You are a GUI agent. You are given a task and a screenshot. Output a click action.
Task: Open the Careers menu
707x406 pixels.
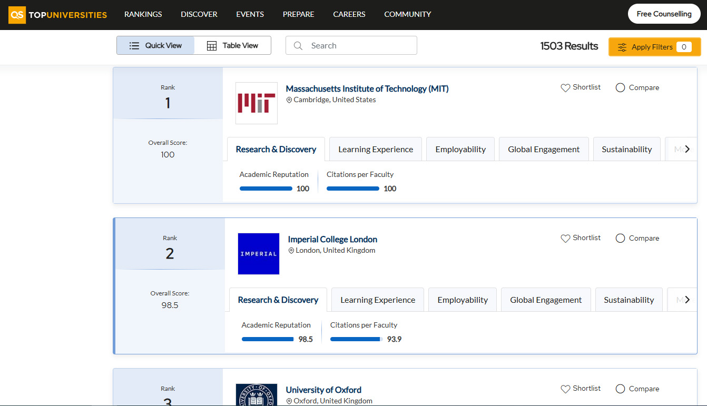pyautogui.click(x=349, y=14)
